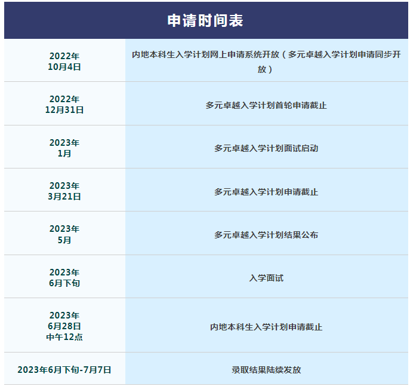Click the 申请时间表 table title
Screen dimensions: 410x386
point(205,20)
